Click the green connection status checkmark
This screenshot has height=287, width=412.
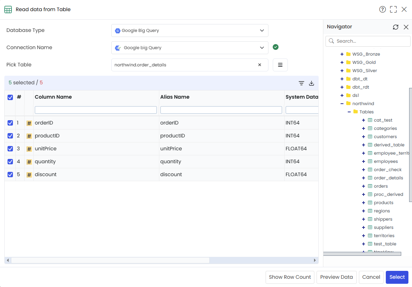[x=275, y=47]
